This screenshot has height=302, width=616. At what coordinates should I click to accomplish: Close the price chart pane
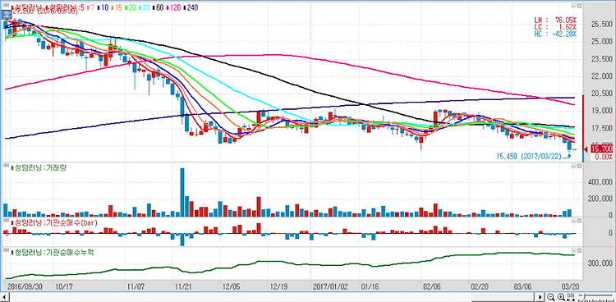579,6
